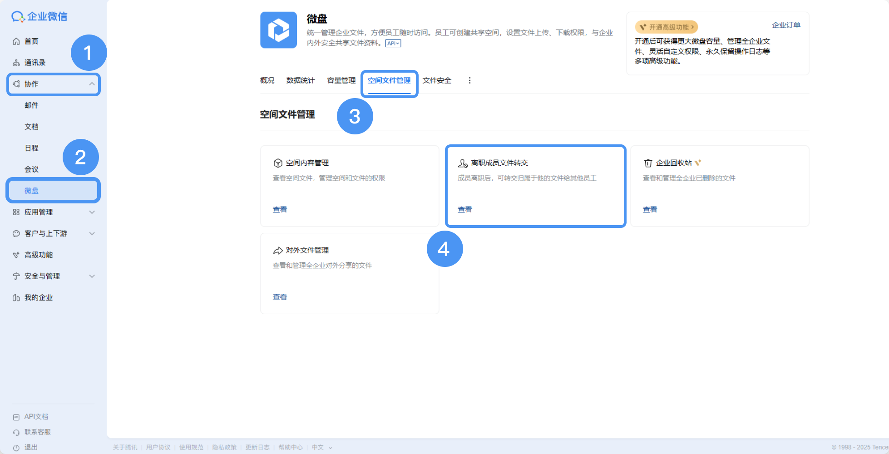
Task: Open 邮件 in the sidebar
Action: pyautogui.click(x=31, y=105)
